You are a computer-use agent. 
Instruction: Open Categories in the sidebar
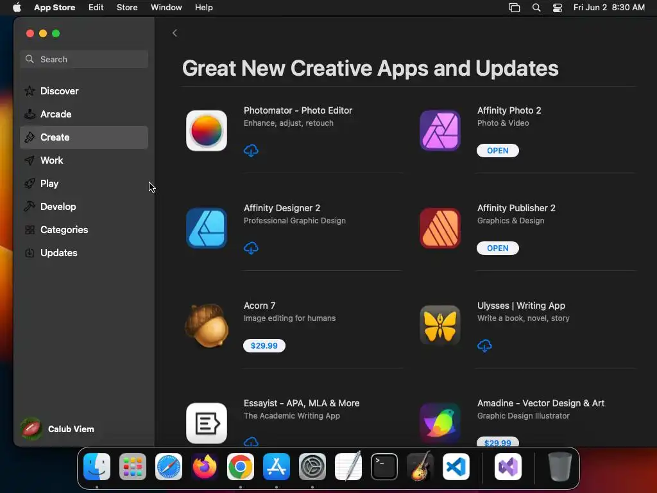pyautogui.click(x=84, y=229)
